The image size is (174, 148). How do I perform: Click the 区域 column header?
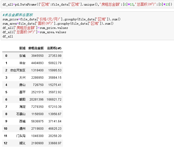coord(22,48)
